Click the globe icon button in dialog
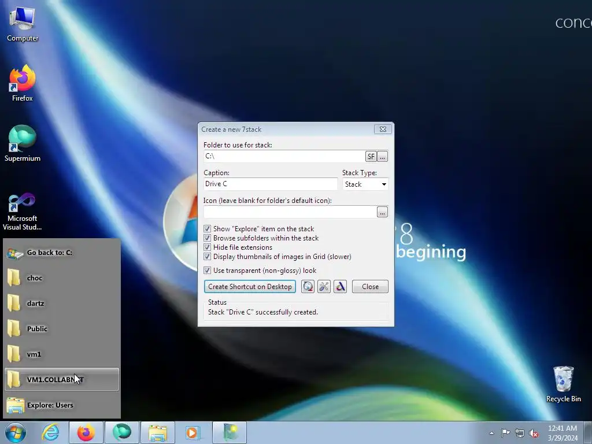Image resolution: width=592 pixels, height=444 pixels. coord(308,287)
